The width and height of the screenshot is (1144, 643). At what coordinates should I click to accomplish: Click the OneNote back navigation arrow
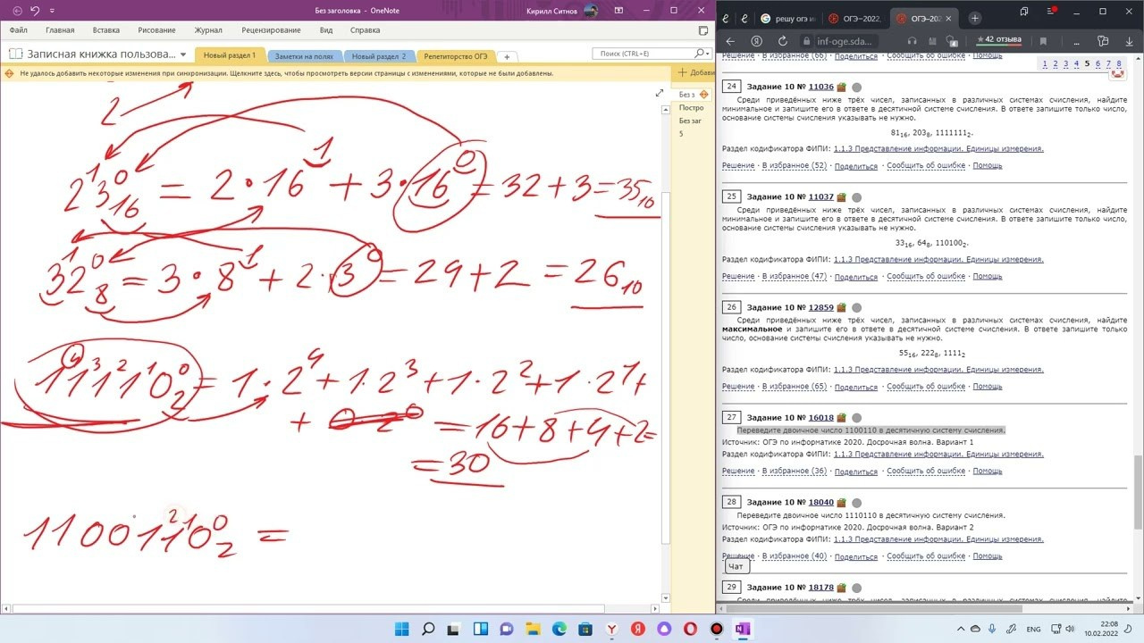[15, 11]
